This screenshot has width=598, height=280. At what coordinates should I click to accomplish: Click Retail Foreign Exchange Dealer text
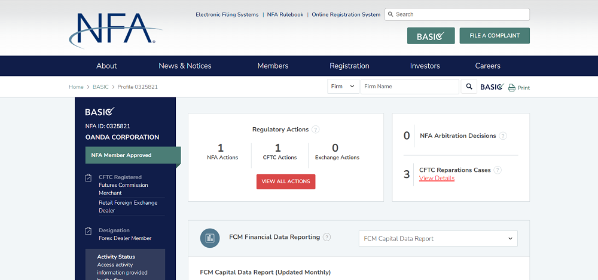128,207
